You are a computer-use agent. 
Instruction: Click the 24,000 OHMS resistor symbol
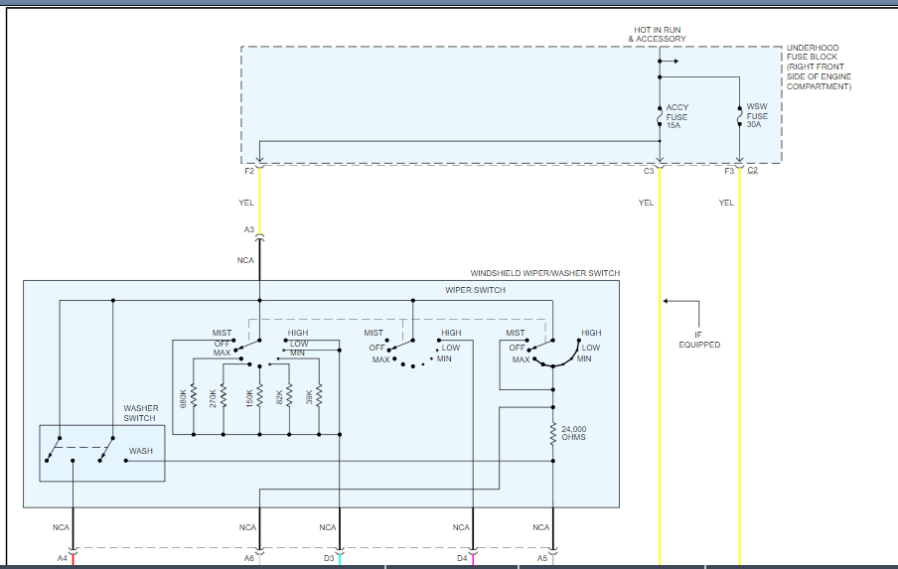point(552,433)
